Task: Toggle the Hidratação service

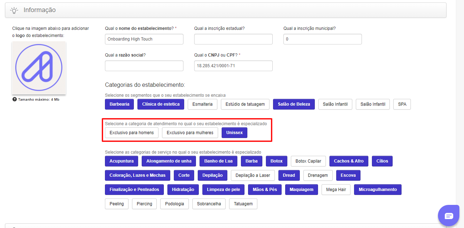Action: pos(183,190)
